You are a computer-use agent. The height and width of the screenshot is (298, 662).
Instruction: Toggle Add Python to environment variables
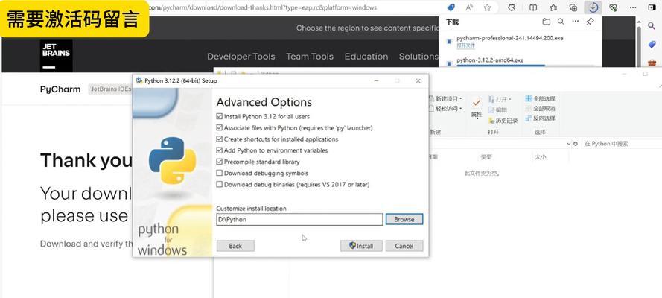tap(219, 150)
